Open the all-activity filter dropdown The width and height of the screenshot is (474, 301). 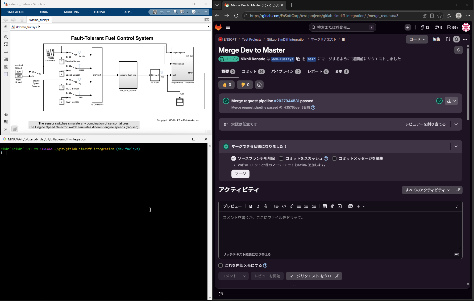click(x=428, y=190)
